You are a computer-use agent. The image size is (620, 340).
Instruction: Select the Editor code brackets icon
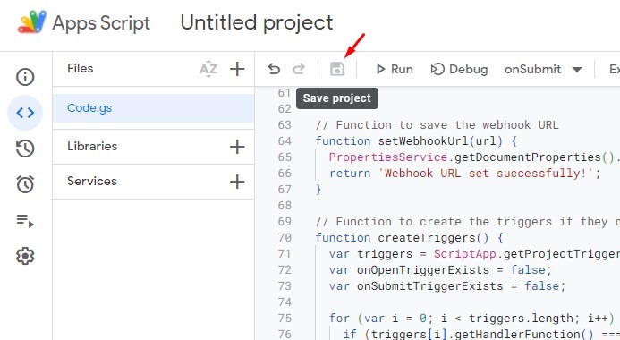(25, 113)
